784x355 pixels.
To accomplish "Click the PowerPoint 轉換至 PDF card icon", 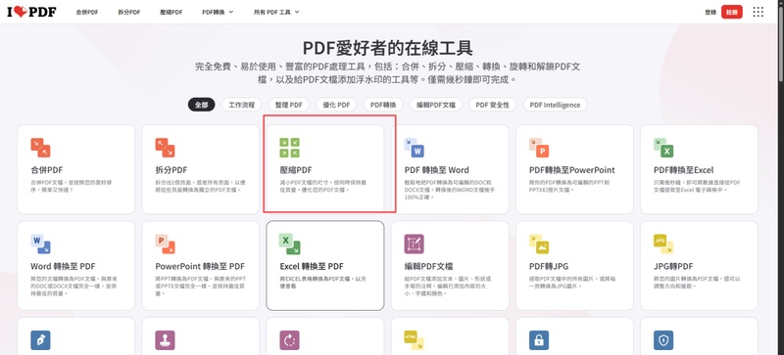I will pyautogui.click(x=165, y=244).
